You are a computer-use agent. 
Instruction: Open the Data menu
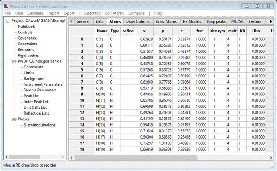(19, 13)
